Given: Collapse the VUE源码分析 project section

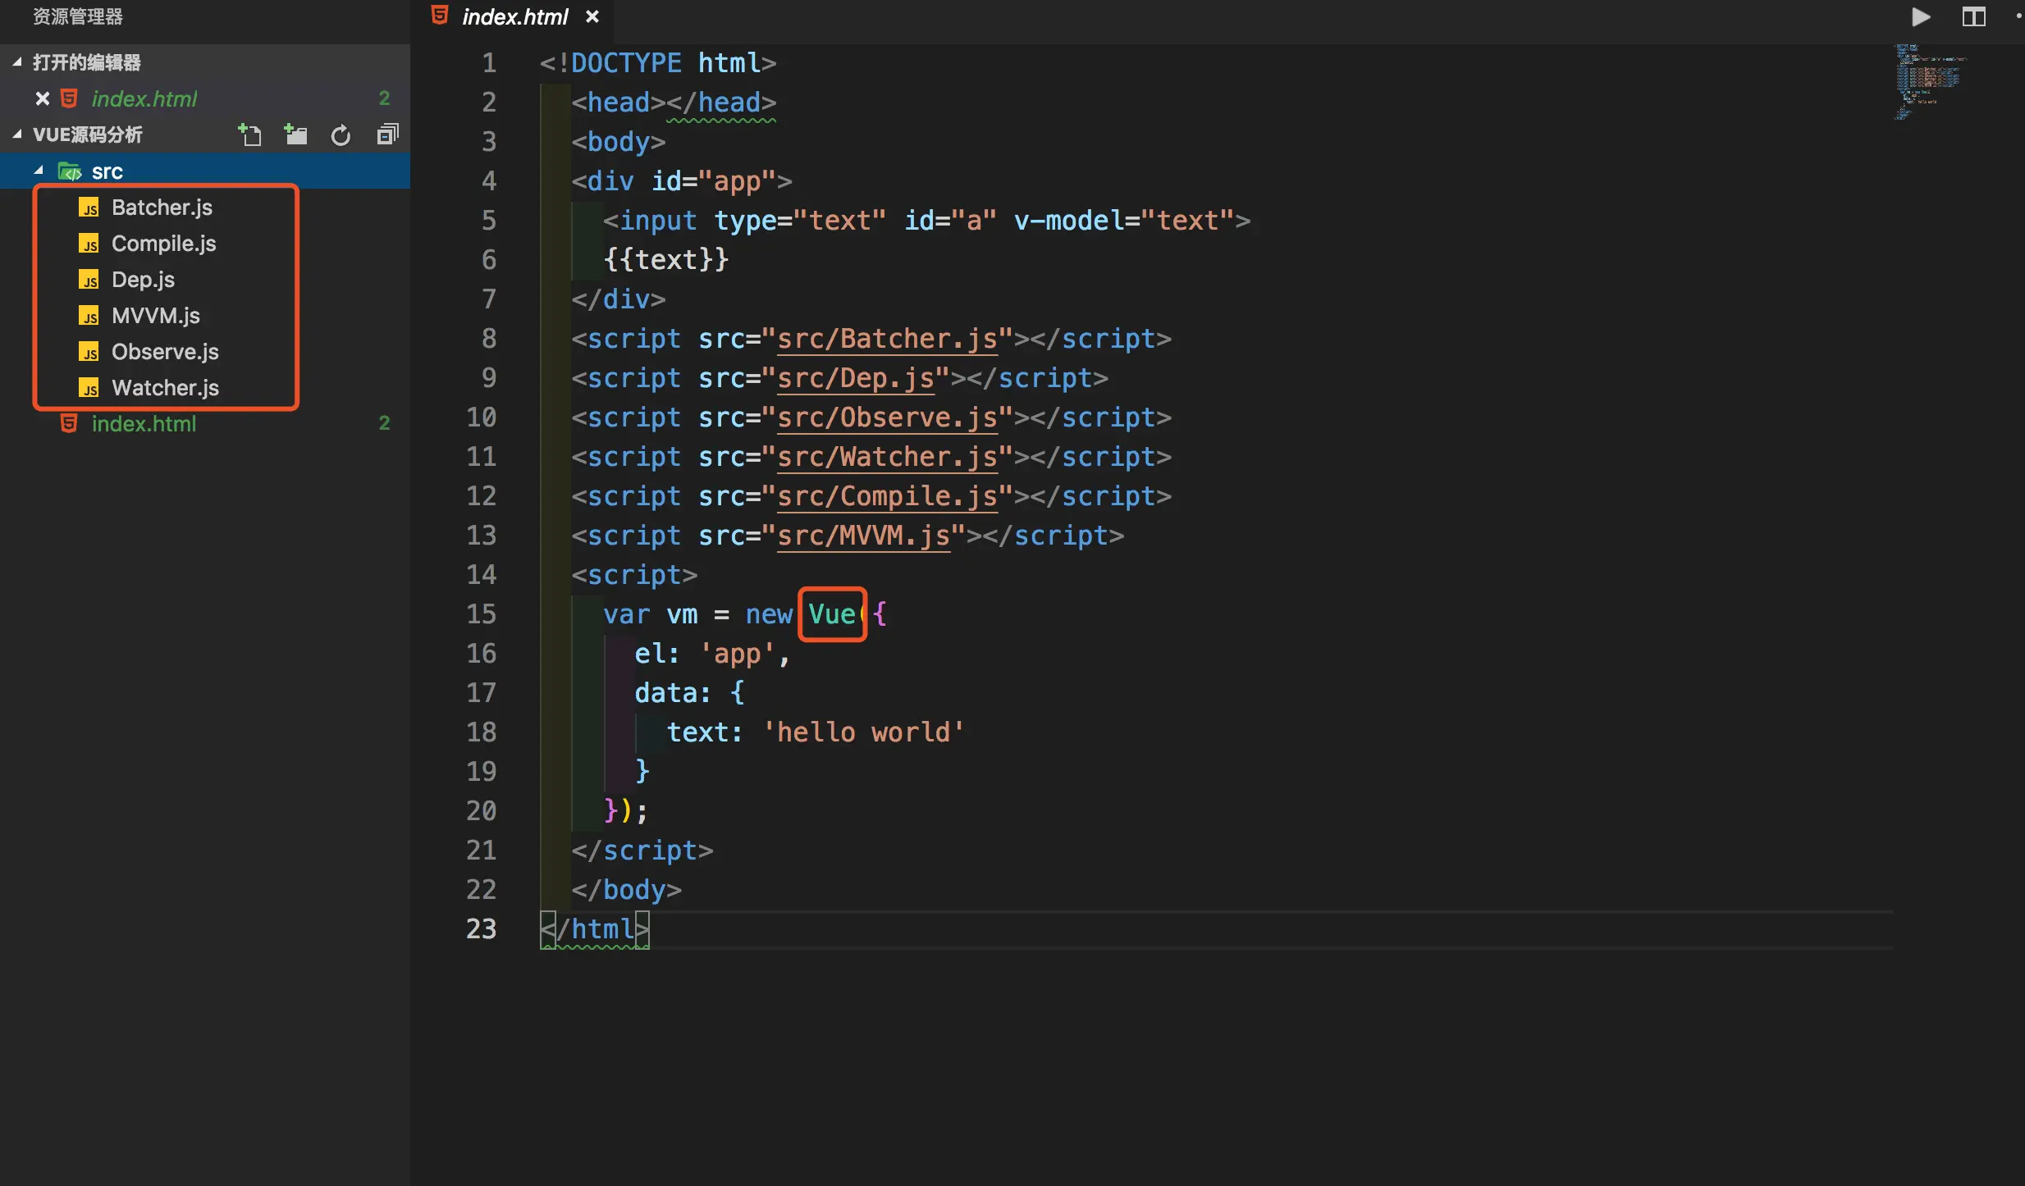Looking at the screenshot, I should 17,135.
